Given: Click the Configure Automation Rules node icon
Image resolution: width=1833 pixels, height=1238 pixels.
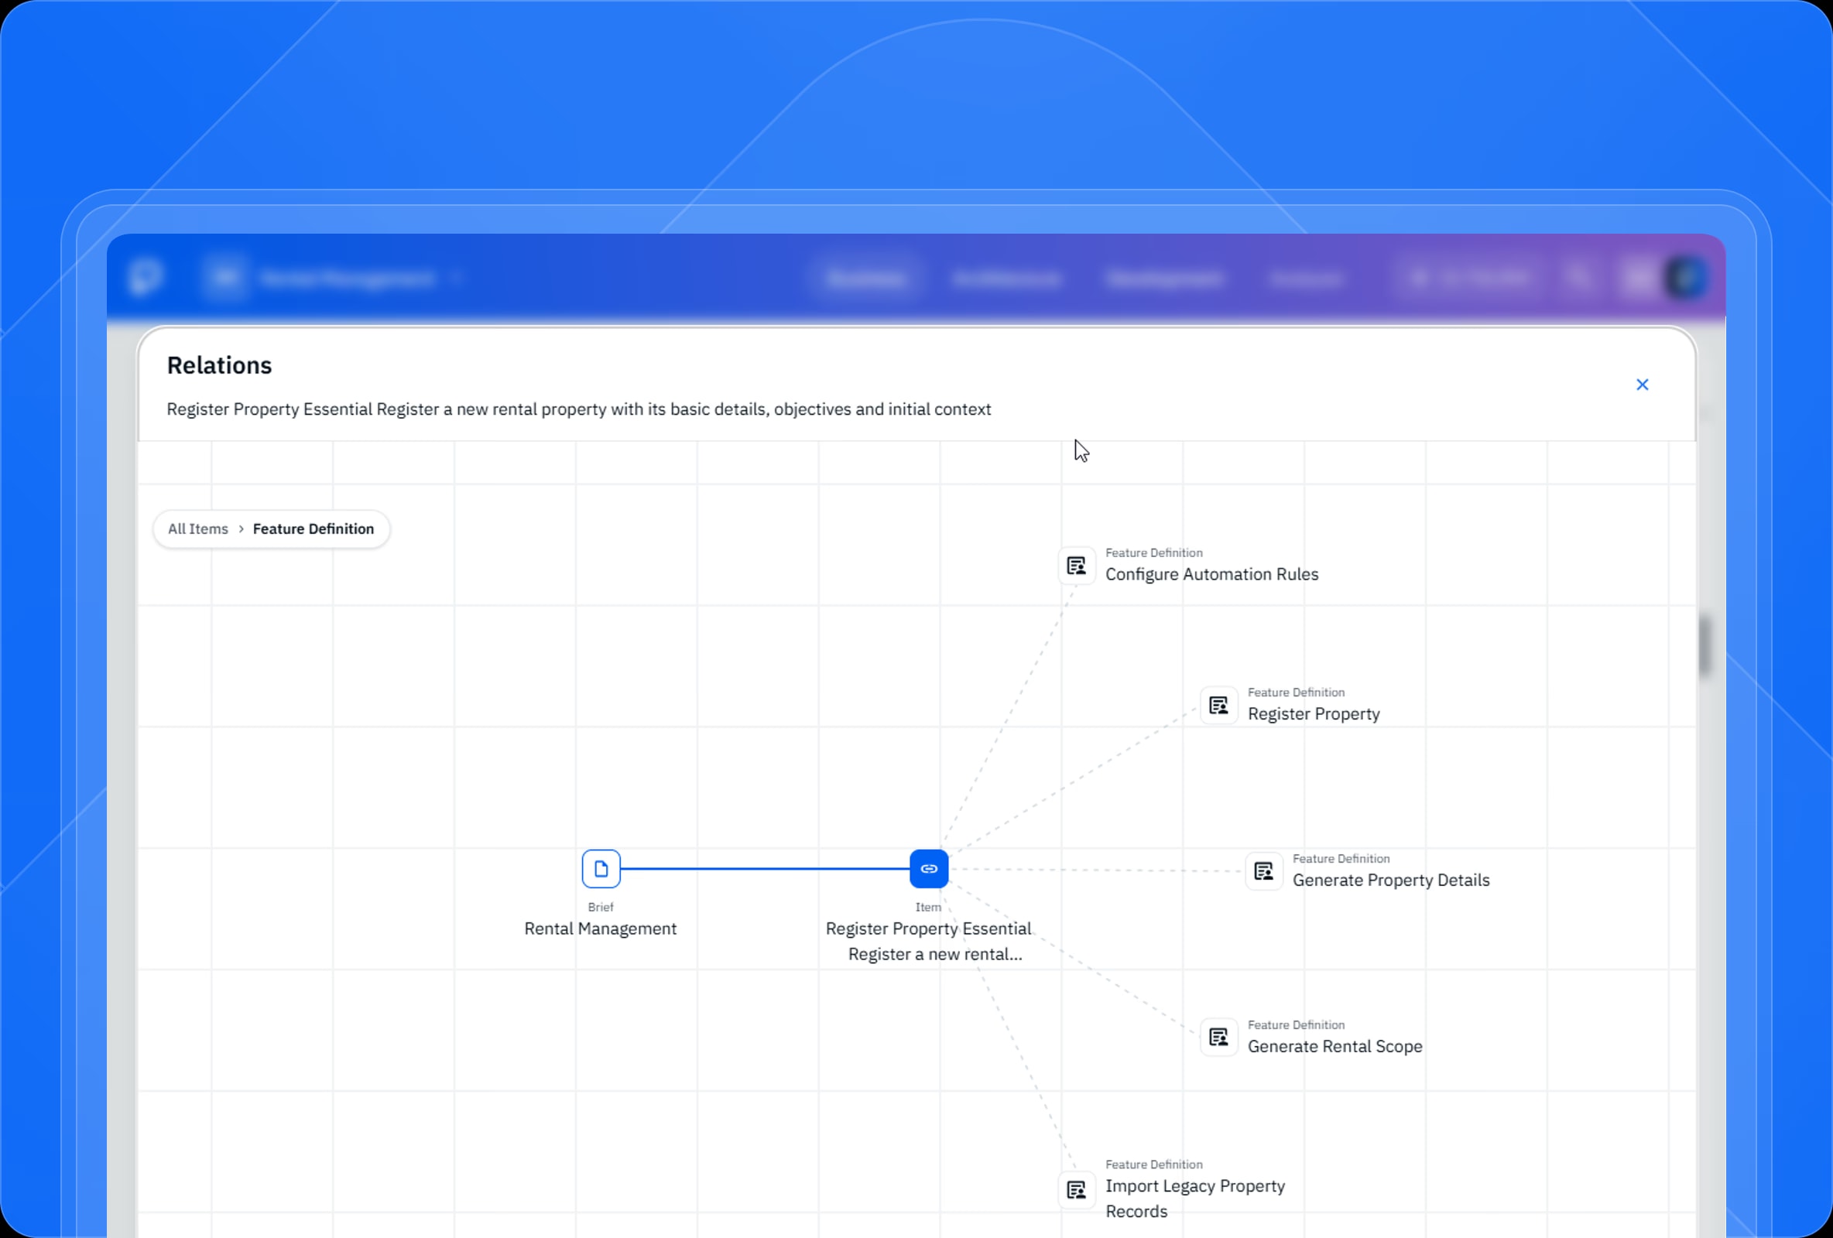Looking at the screenshot, I should (x=1077, y=566).
